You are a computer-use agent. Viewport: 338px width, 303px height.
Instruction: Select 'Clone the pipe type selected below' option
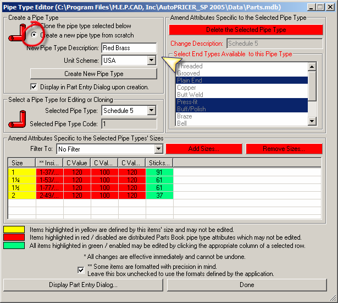(x=35, y=26)
